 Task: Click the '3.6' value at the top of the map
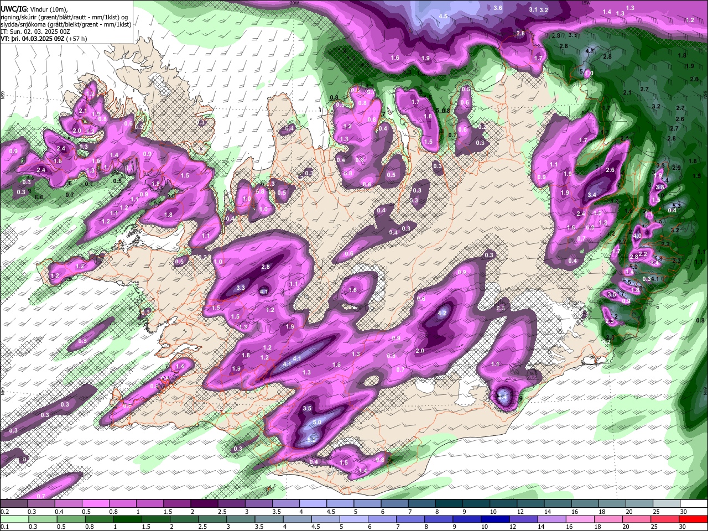498,8
